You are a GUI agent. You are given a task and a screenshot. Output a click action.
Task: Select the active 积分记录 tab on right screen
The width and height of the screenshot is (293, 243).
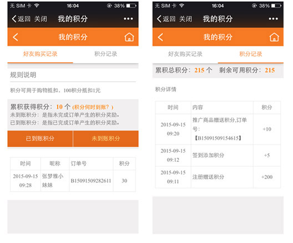[251, 54]
